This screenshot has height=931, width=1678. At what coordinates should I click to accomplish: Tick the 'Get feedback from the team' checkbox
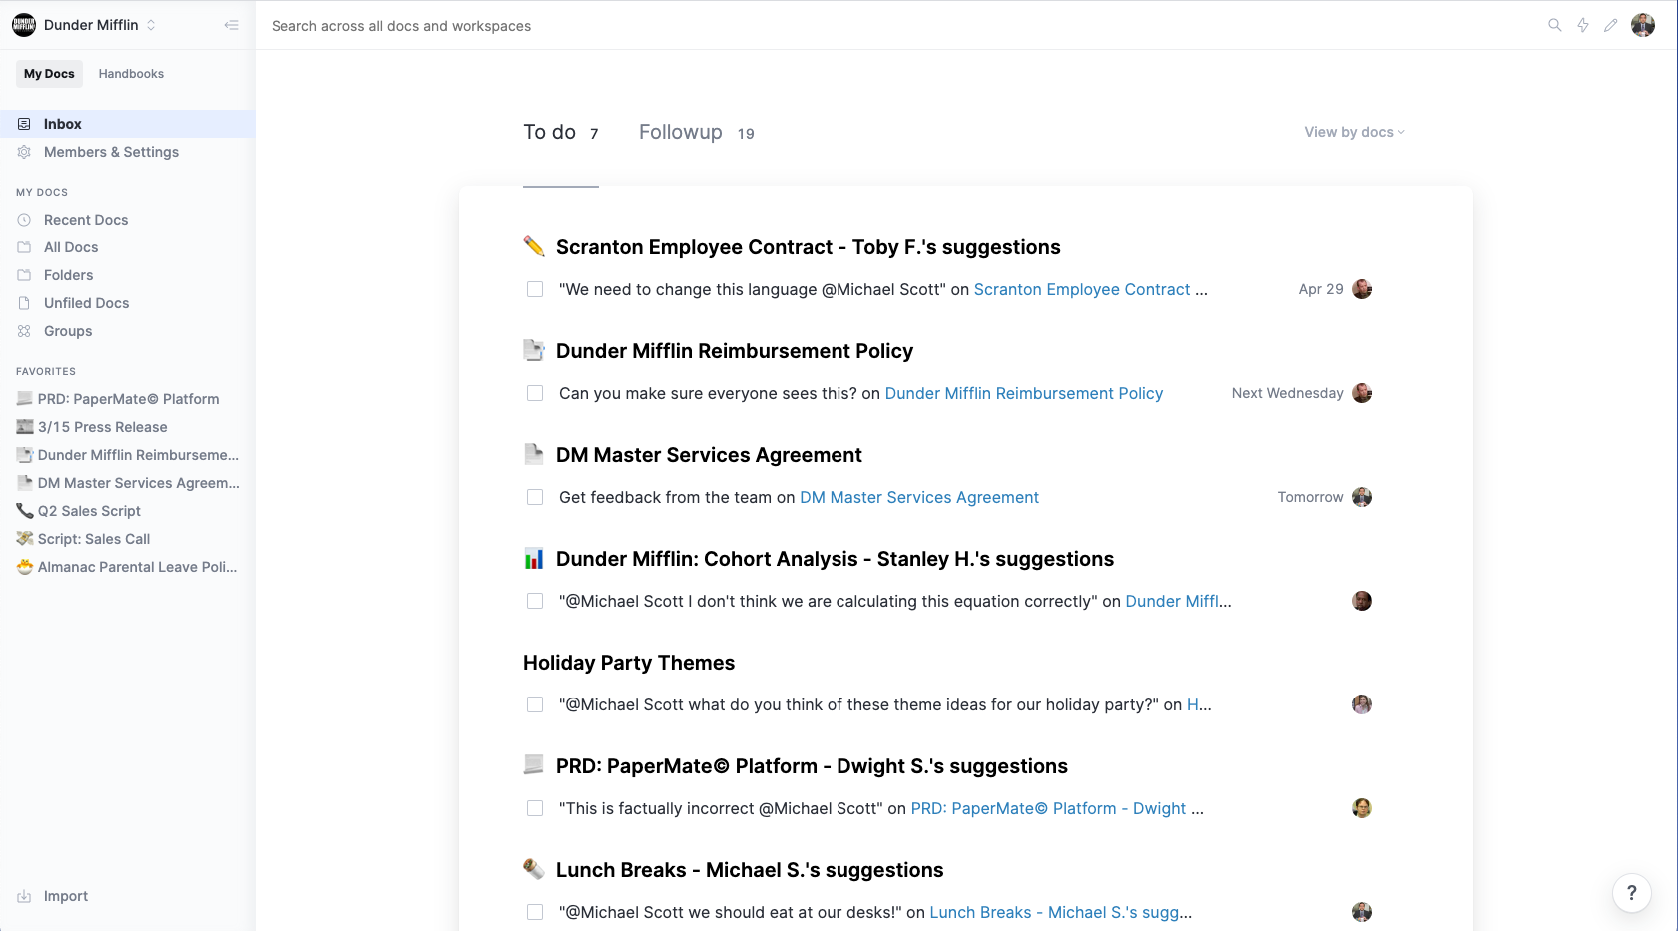(x=535, y=497)
